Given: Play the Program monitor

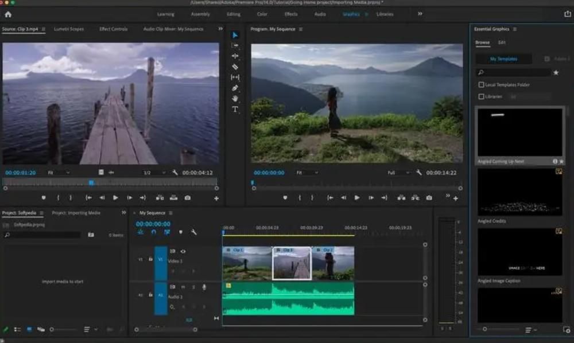Looking at the screenshot, I should tap(357, 198).
